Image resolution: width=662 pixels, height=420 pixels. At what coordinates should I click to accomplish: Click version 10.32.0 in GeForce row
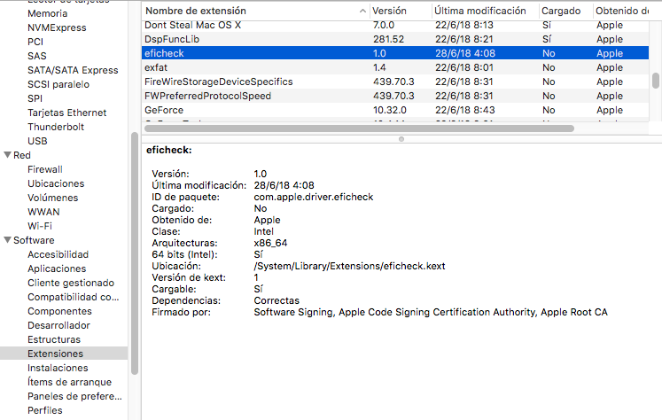tap(390, 110)
